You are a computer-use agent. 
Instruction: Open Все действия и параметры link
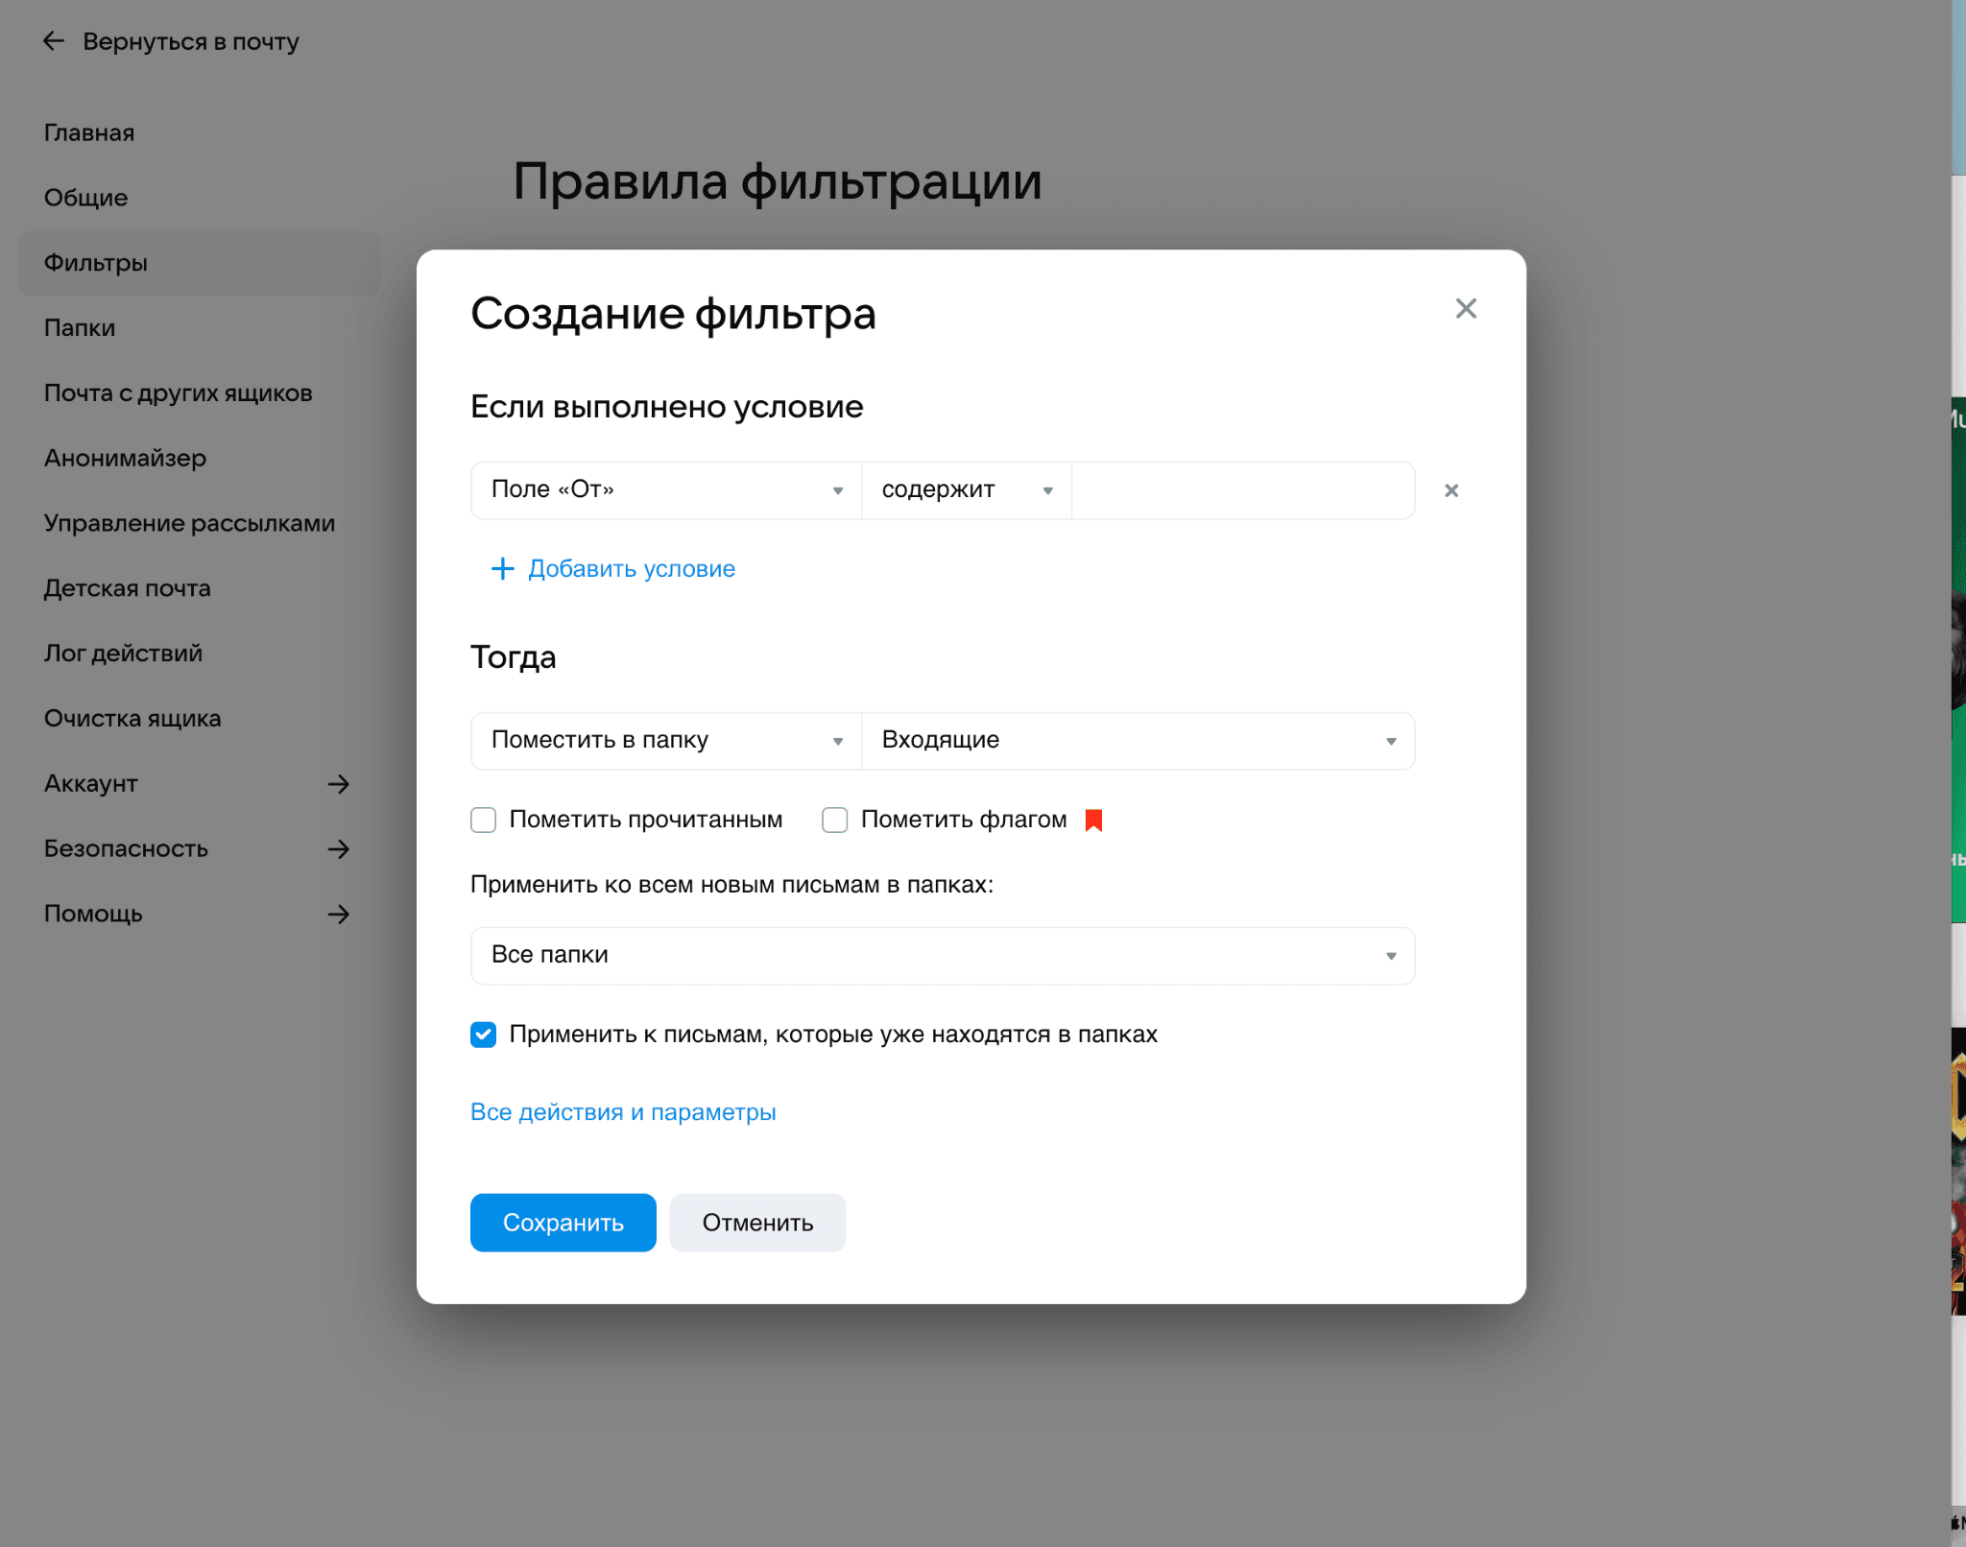coord(623,1112)
